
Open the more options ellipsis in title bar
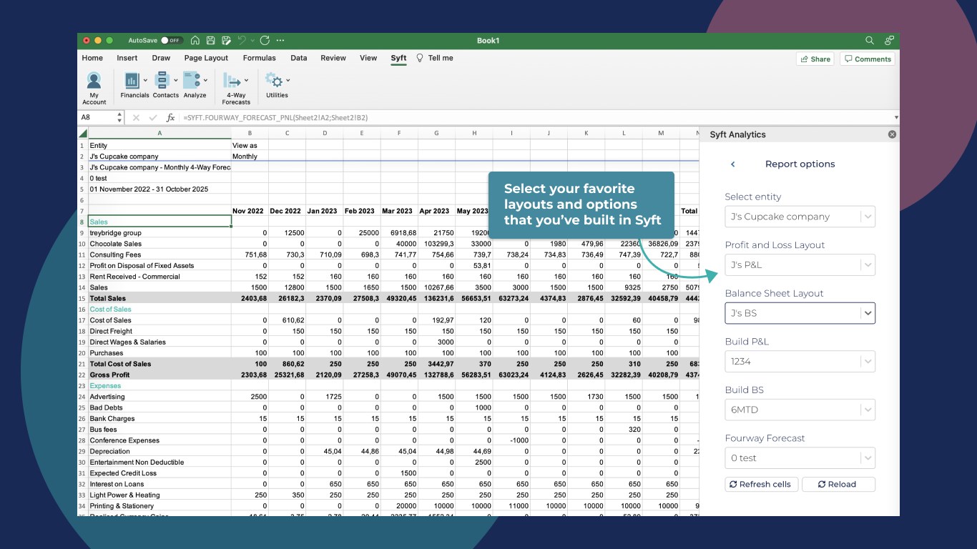(280, 41)
